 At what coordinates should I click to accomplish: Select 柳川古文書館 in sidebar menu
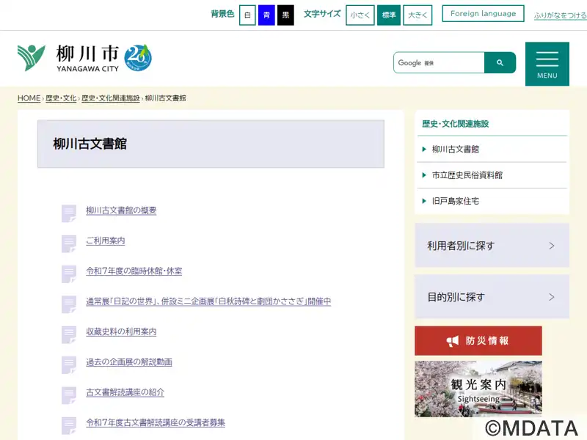[455, 150]
